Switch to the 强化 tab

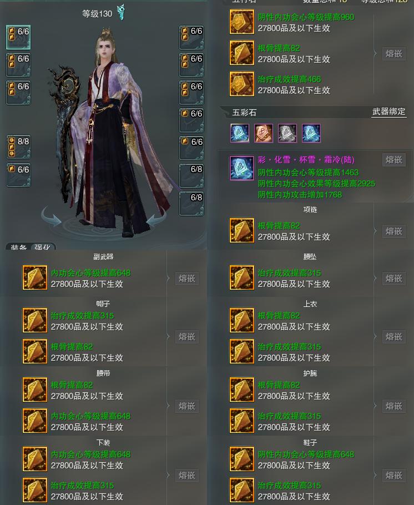coord(43,247)
